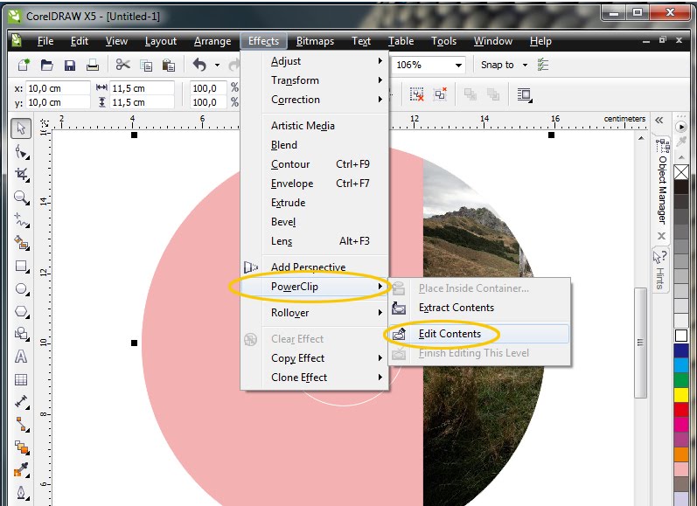
Task: Select the Text tool
Action: (21, 357)
